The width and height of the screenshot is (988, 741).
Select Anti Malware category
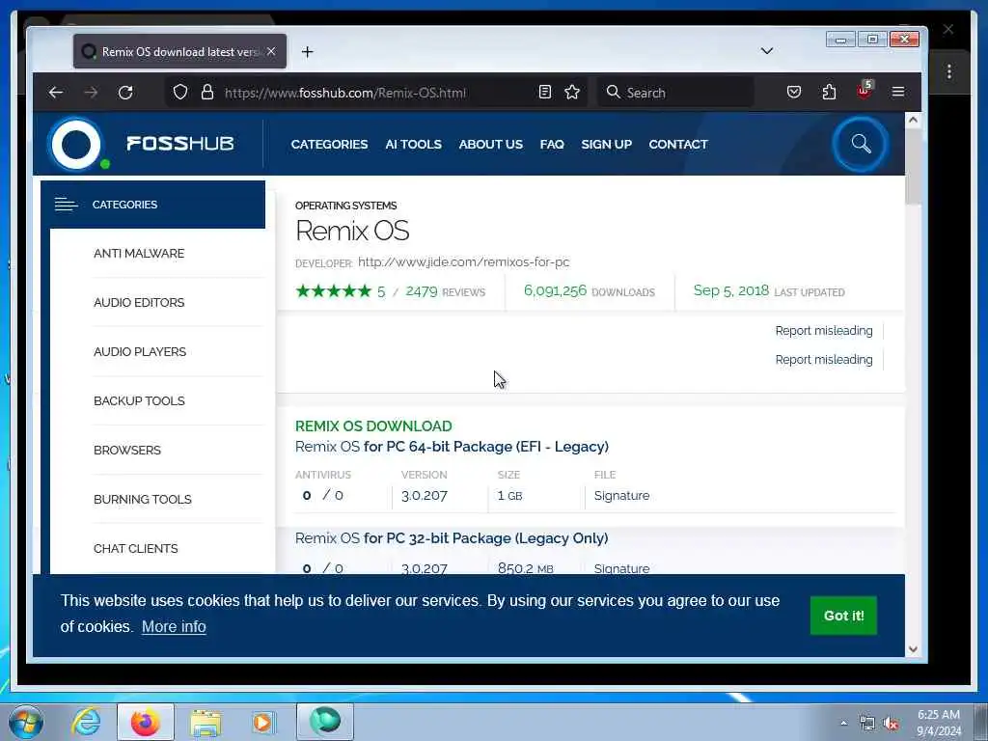139,254
